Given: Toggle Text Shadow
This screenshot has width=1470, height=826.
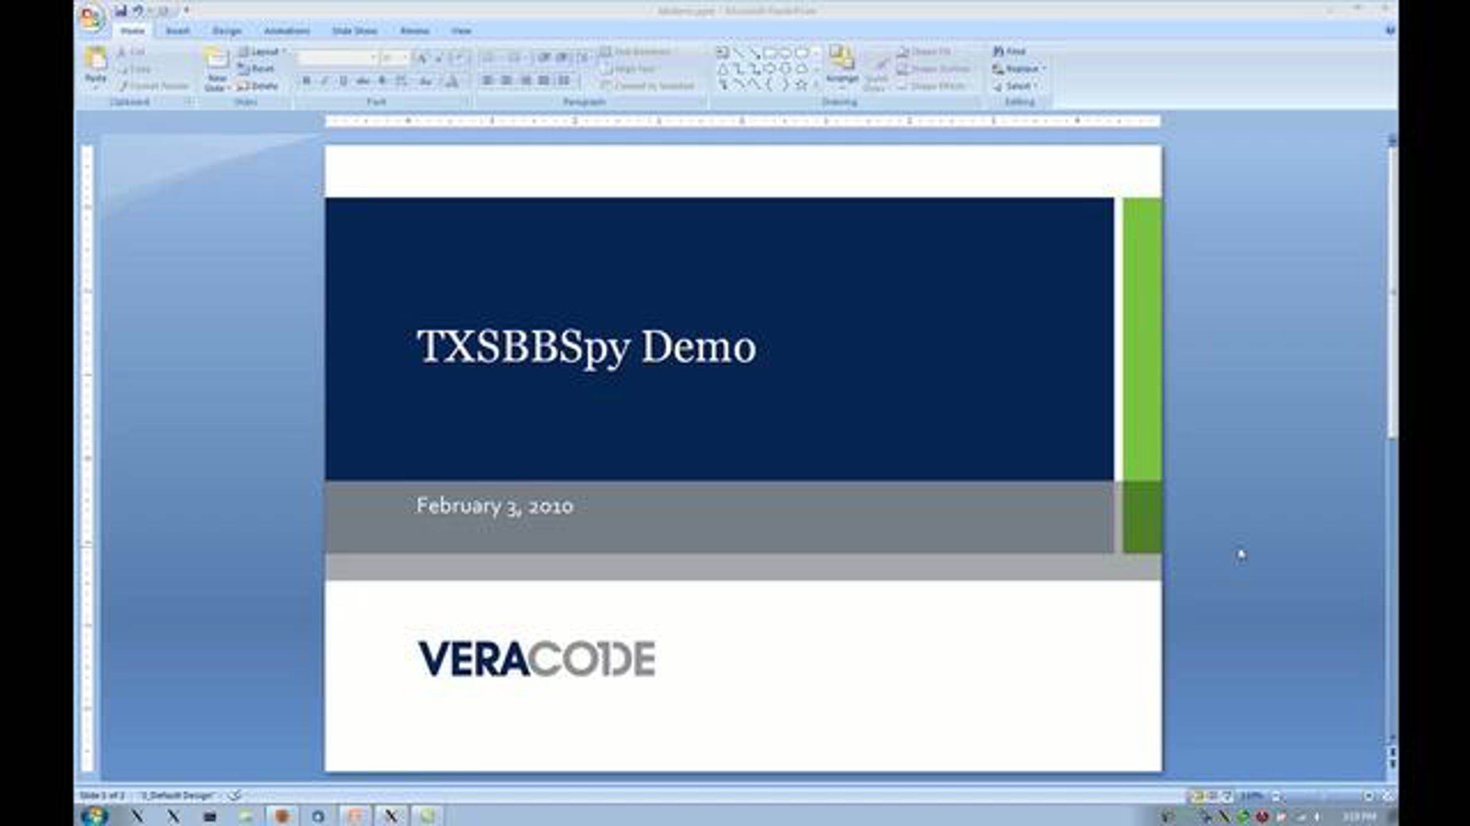Looking at the screenshot, I should pyautogui.click(x=382, y=81).
